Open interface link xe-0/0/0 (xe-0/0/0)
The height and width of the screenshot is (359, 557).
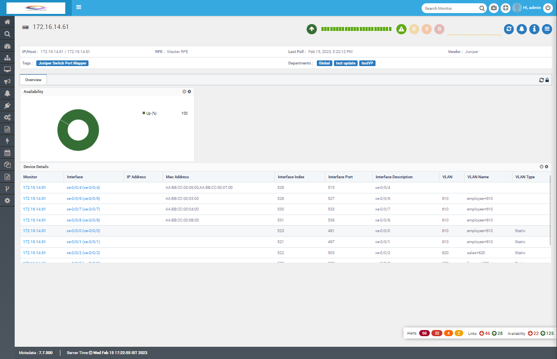pos(83,231)
